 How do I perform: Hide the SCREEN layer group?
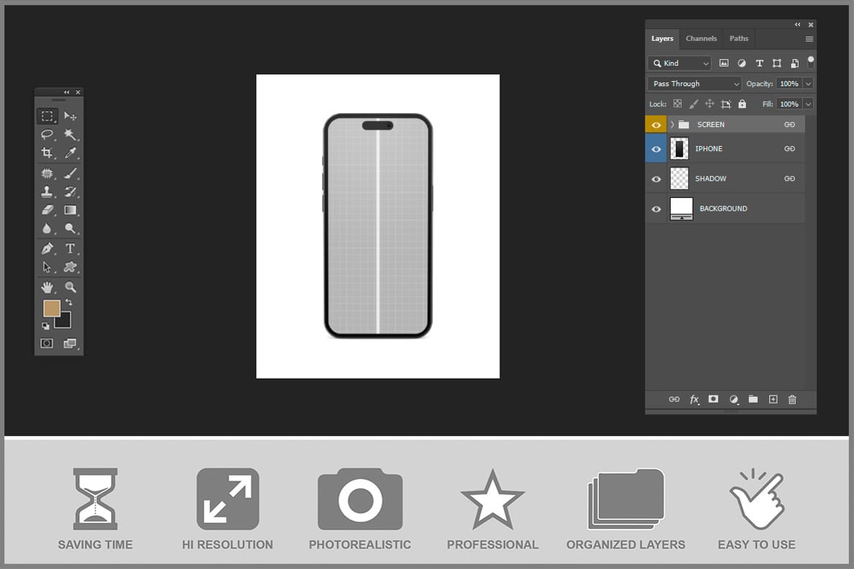click(656, 125)
